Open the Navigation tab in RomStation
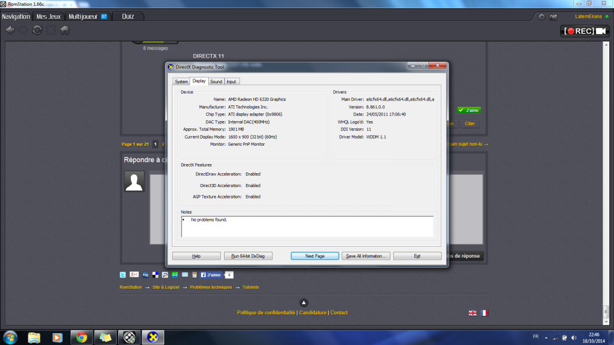 (16, 16)
